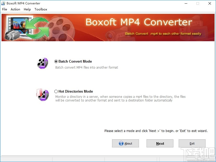Click the info icon on the About button

121,143
